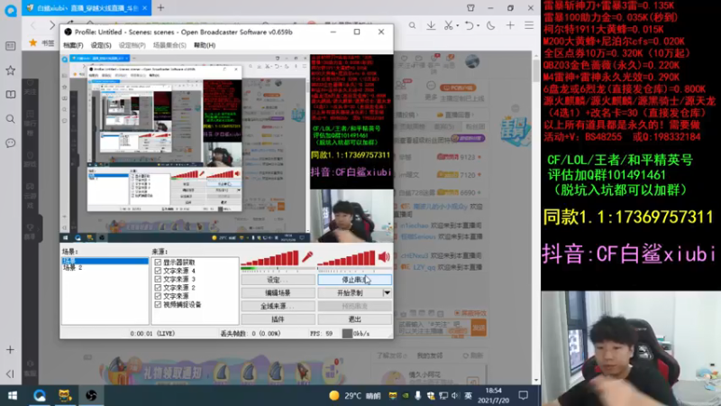Image resolution: width=721 pixels, height=406 pixels.
Task: Click the 设定... settings button
Action: (278, 280)
